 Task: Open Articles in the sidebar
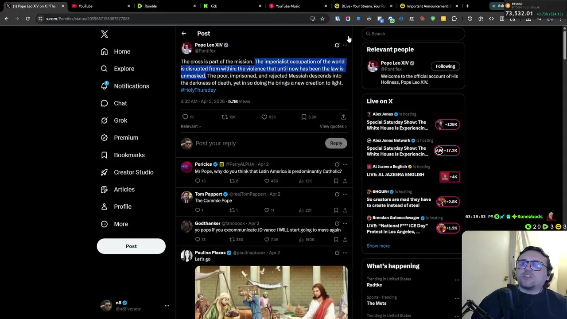(118, 189)
